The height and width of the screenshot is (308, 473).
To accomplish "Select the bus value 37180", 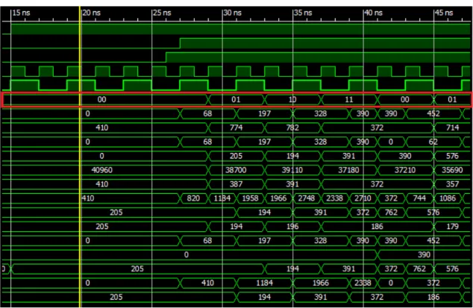I will point(348,170).
